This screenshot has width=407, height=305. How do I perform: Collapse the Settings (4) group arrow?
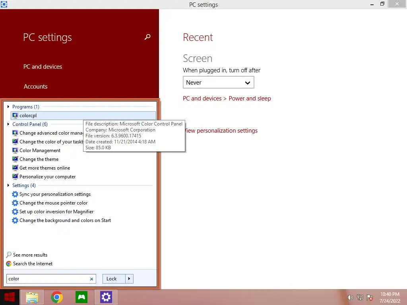click(8, 185)
